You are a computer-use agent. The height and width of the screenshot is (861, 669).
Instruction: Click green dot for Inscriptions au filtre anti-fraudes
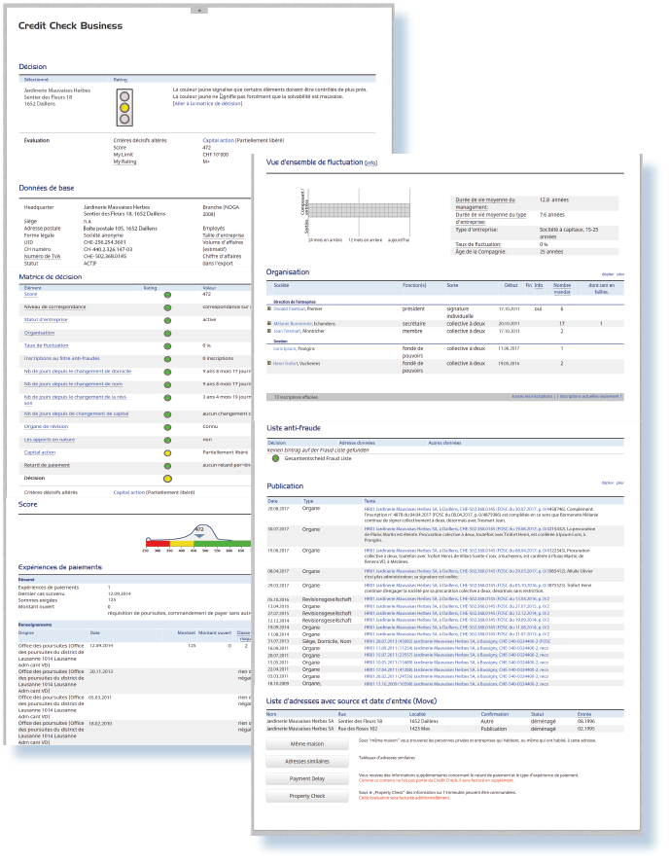click(x=167, y=359)
